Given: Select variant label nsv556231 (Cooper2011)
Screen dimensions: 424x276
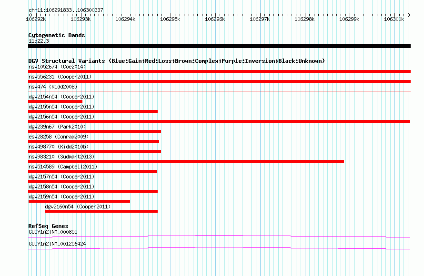Looking at the screenshot, I should tap(60, 77).
